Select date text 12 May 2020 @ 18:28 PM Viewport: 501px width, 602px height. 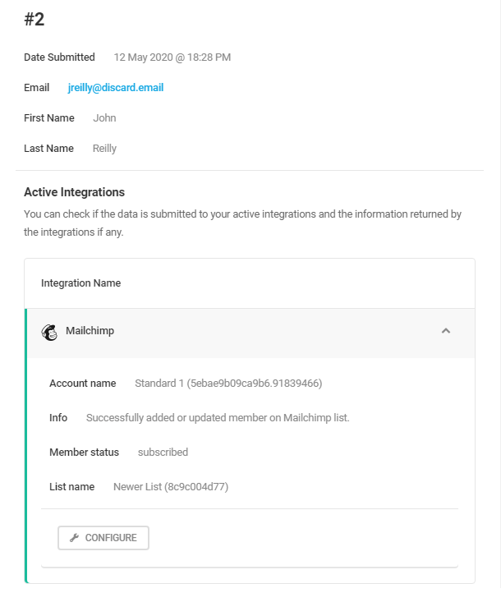[172, 57]
